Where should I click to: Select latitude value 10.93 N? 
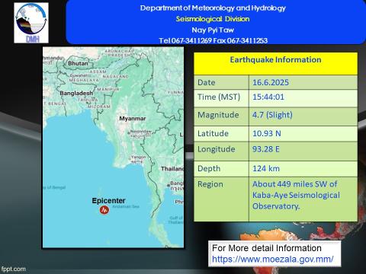tap(267, 133)
